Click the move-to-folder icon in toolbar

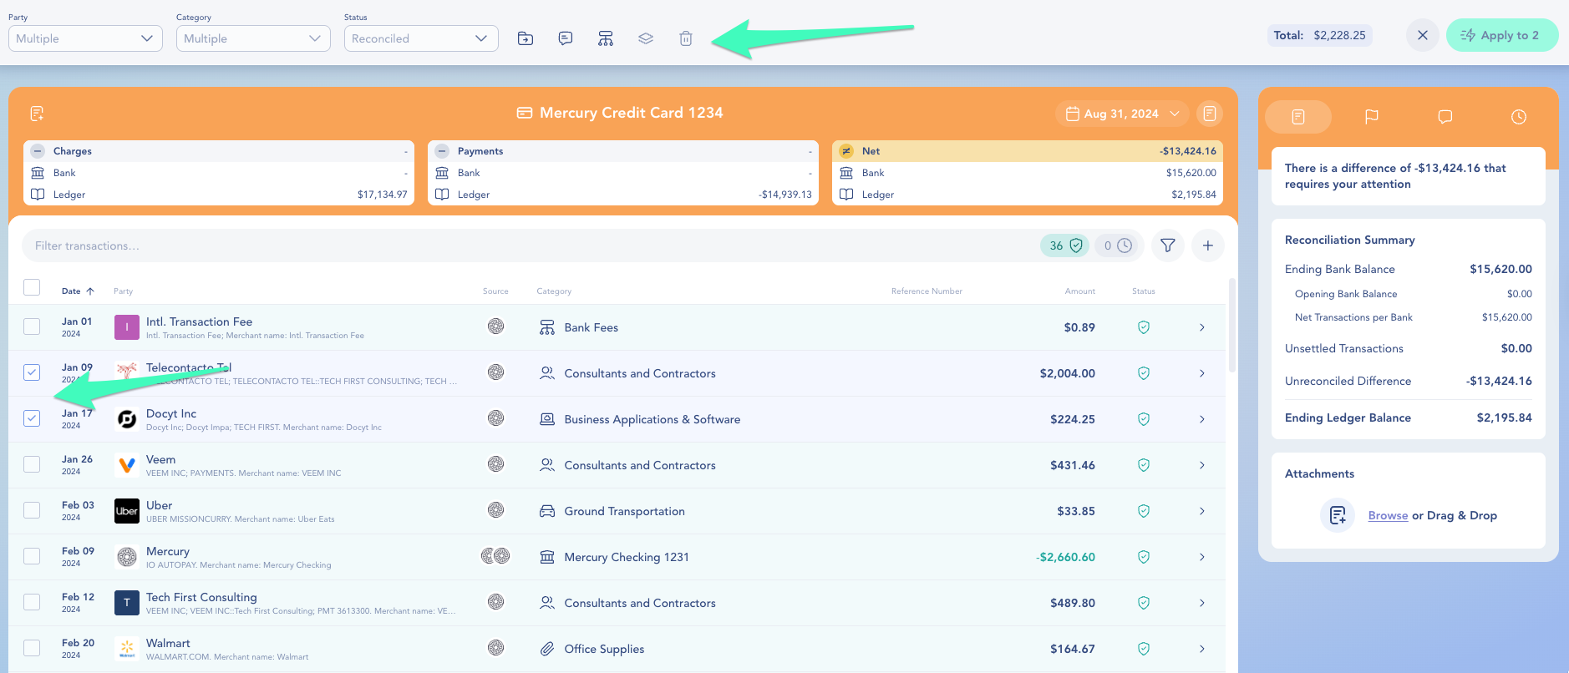pos(526,38)
